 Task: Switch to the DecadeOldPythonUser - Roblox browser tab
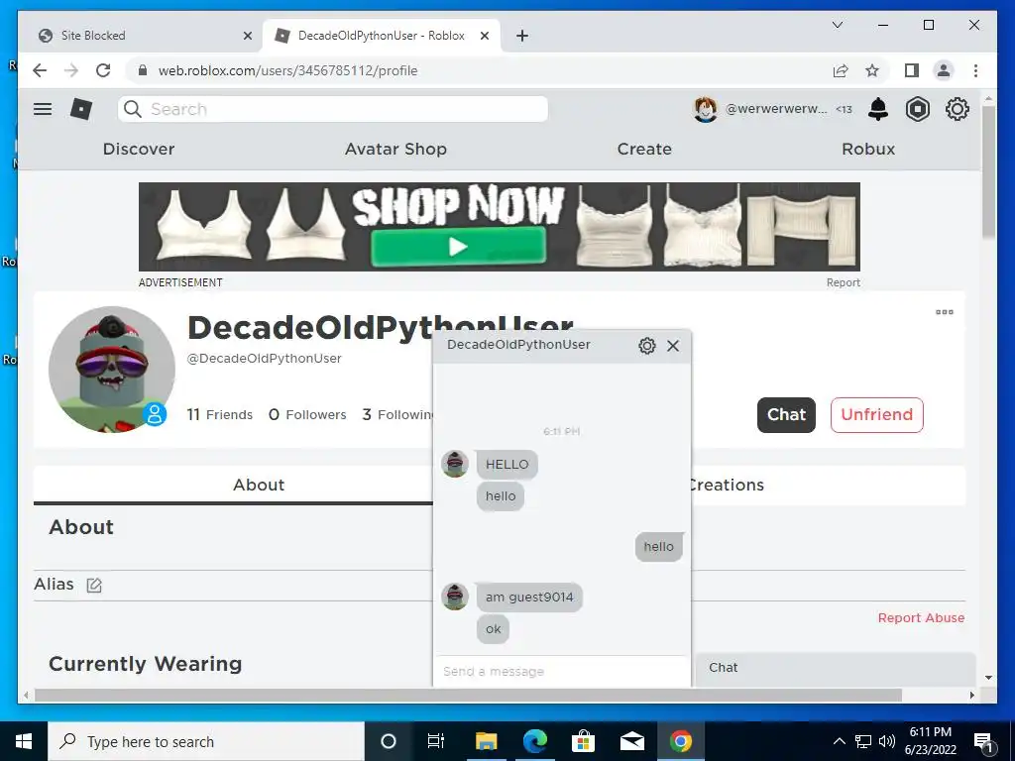(382, 36)
